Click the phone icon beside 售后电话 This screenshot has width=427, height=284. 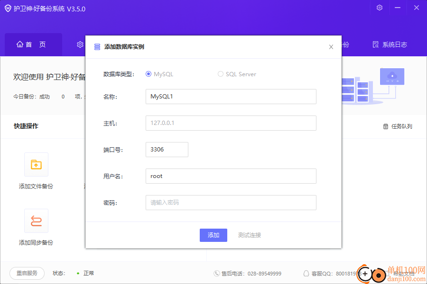click(x=217, y=274)
